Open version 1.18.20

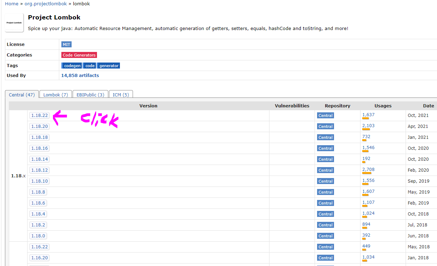click(39, 126)
